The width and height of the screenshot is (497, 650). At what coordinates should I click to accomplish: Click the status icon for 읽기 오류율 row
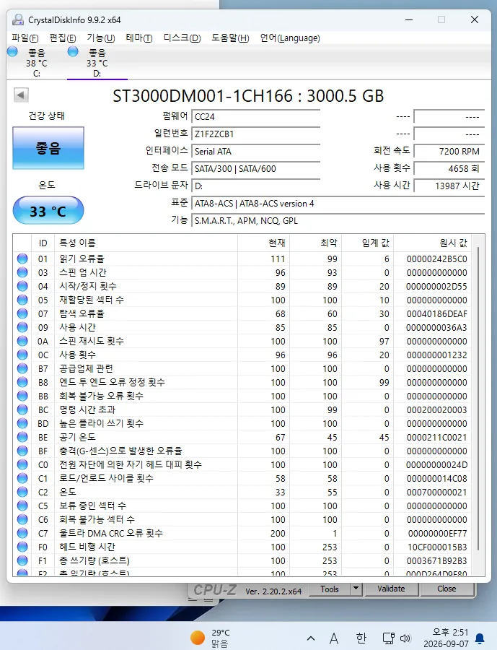point(22,259)
